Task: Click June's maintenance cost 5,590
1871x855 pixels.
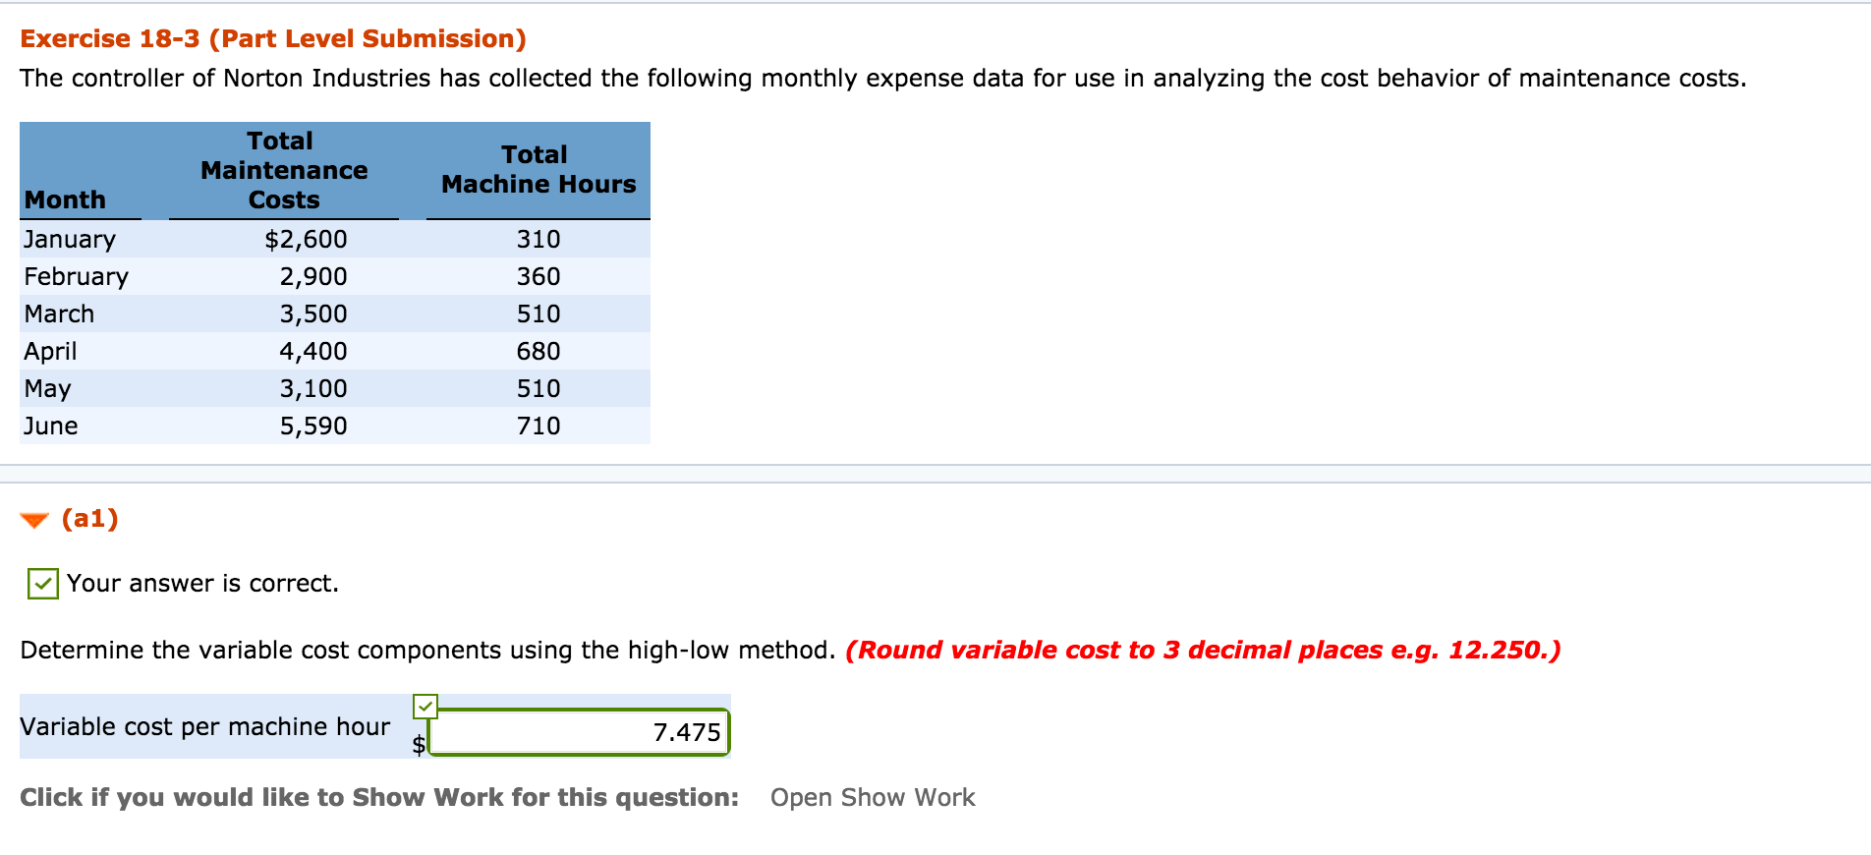Action: tap(312, 426)
